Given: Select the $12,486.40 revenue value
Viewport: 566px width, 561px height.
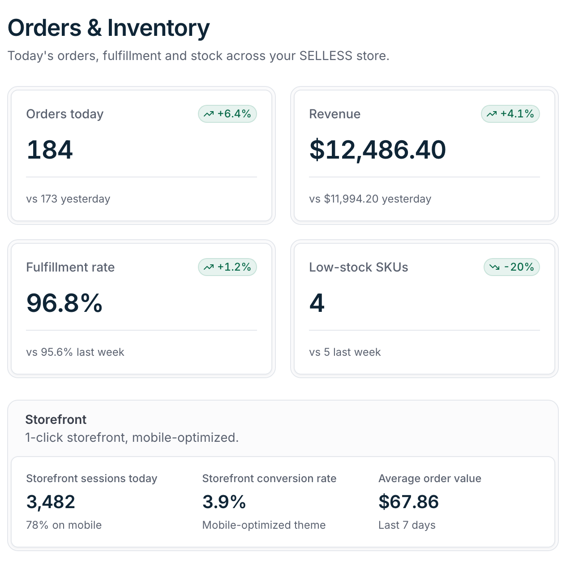Looking at the screenshot, I should (x=377, y=150).
